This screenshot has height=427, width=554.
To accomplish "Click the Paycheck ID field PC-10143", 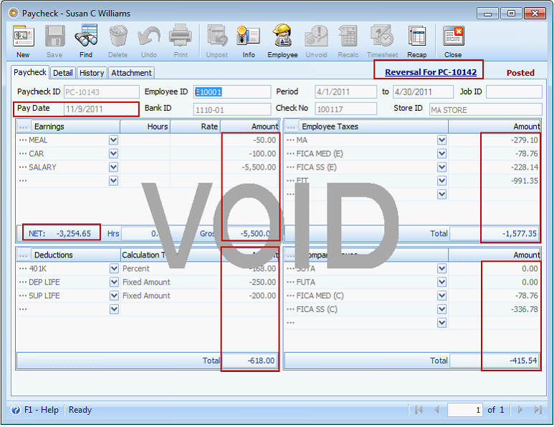I will (x=101, y=92).
